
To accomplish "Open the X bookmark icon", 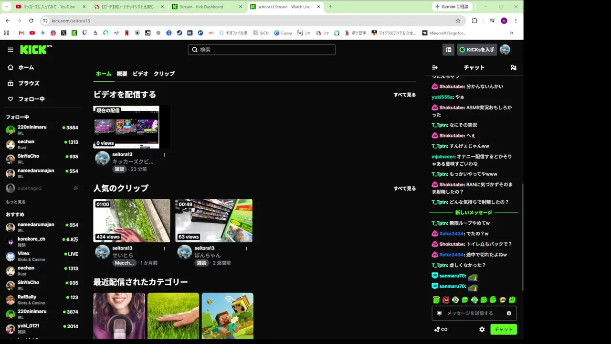I will pyautogui.click(x=63, y=33).
